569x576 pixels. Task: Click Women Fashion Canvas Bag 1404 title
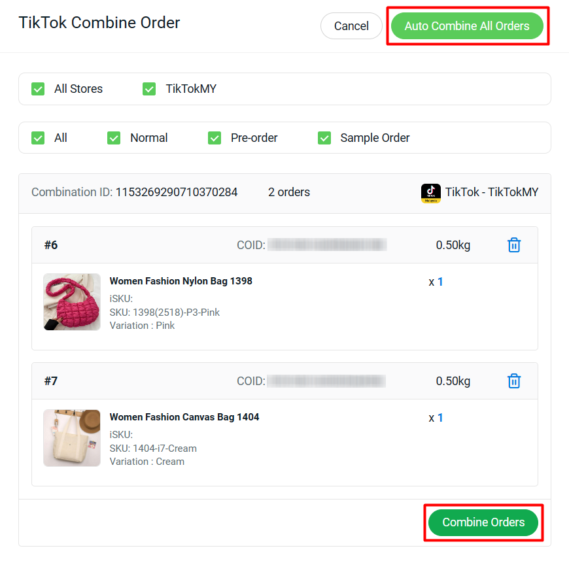coord(184,417)
